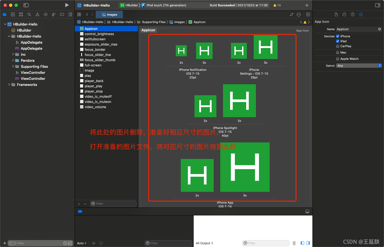Collapse the HBuilder-Hello project root
The height and width of the screenshot is (247, 384).
tap(5, 24)
